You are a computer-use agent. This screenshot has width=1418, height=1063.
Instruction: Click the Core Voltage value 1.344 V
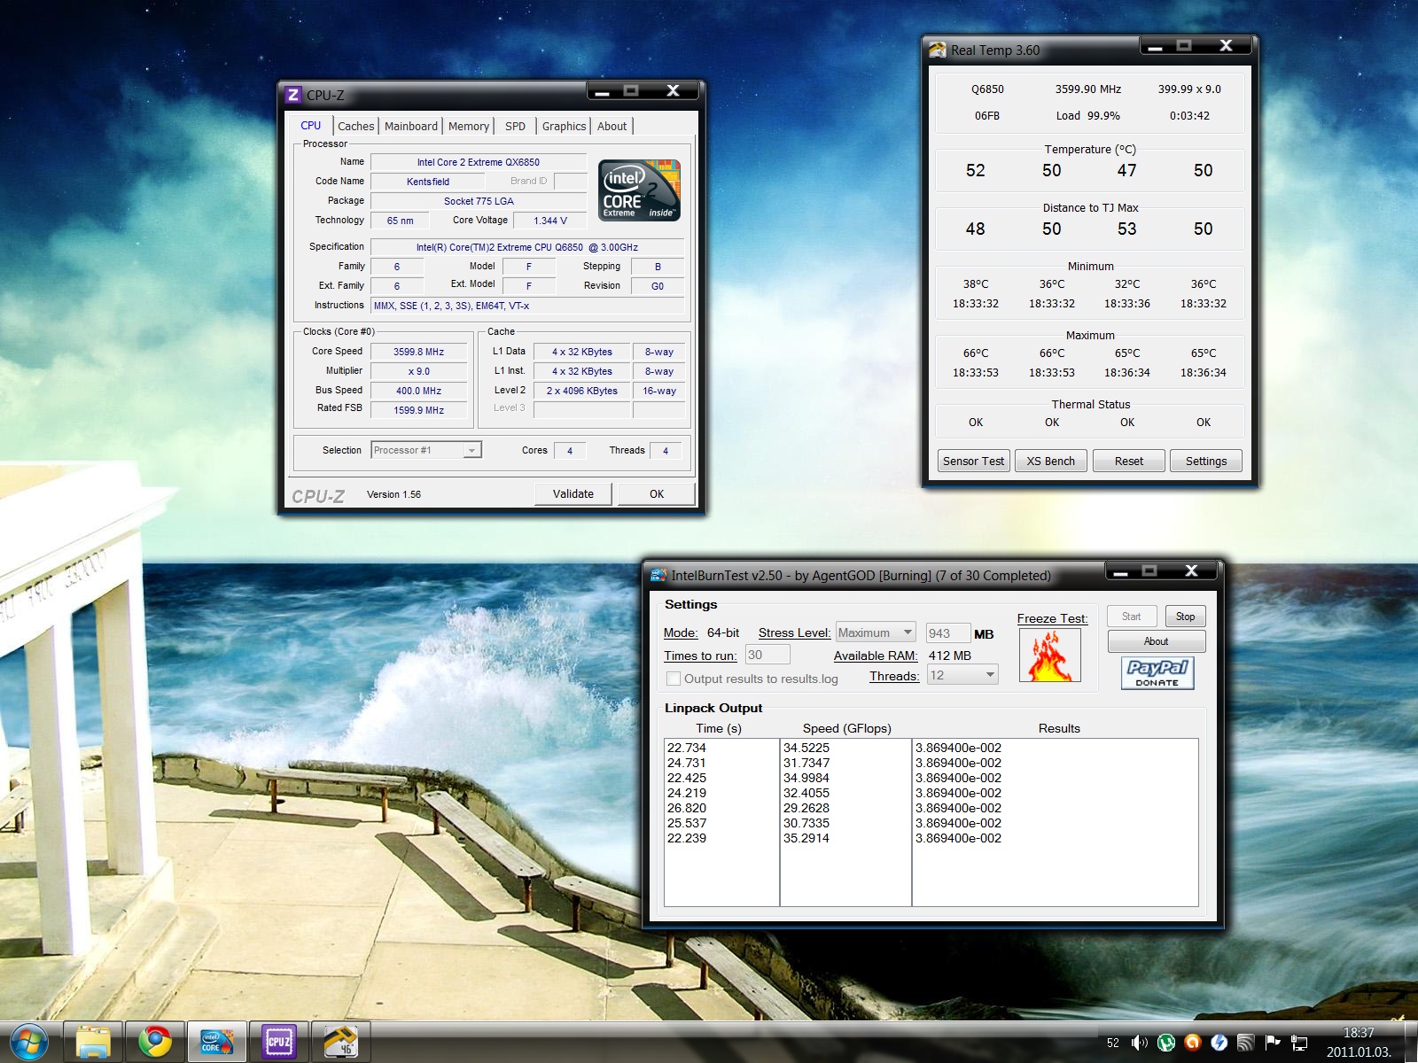(x=550, y=221)
